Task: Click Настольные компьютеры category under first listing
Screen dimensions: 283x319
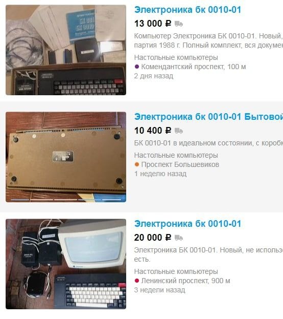Action: click(176, 57)
